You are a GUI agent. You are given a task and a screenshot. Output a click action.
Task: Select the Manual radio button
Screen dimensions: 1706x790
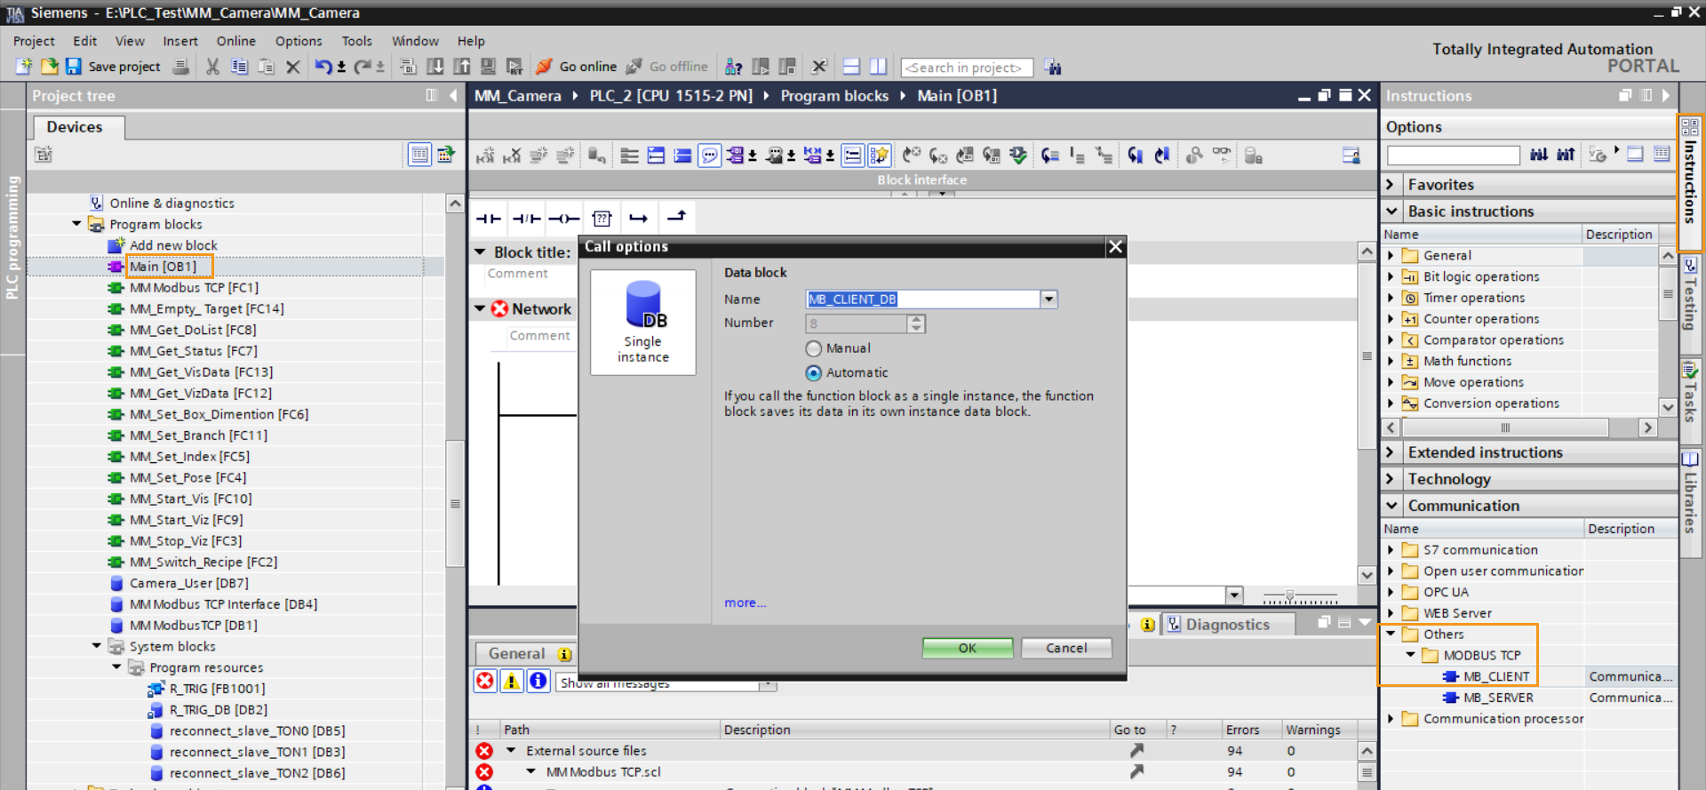pyautogui.click(x=814, y=348)
